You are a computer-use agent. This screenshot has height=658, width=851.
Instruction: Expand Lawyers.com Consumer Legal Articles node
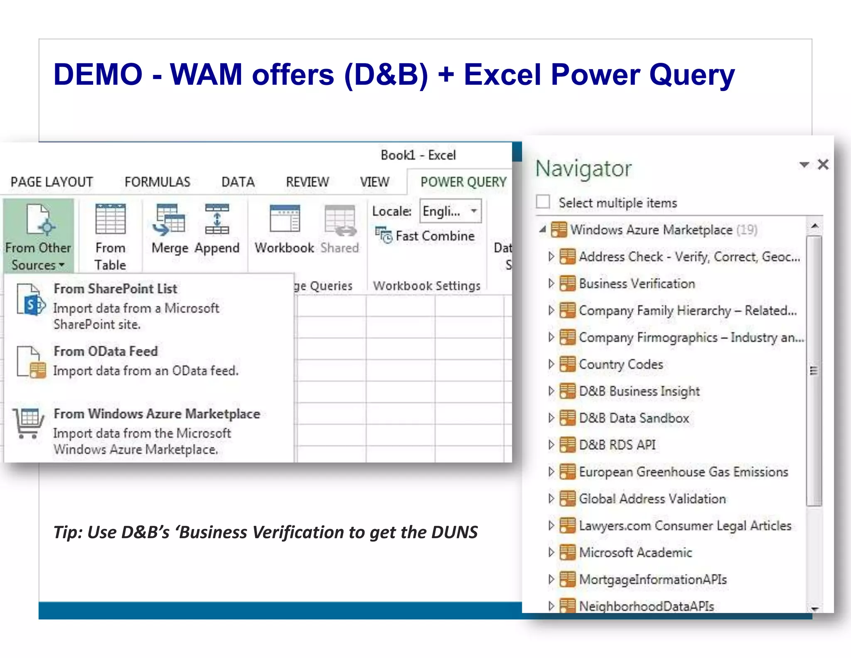pos(551,525)
